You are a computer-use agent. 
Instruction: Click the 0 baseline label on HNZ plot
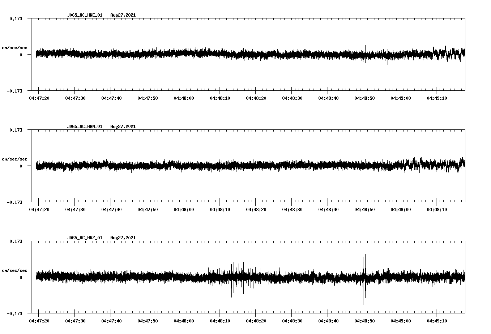[21, 277]
